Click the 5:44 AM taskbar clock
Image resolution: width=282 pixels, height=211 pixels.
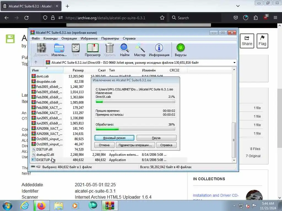coord(268,204)
